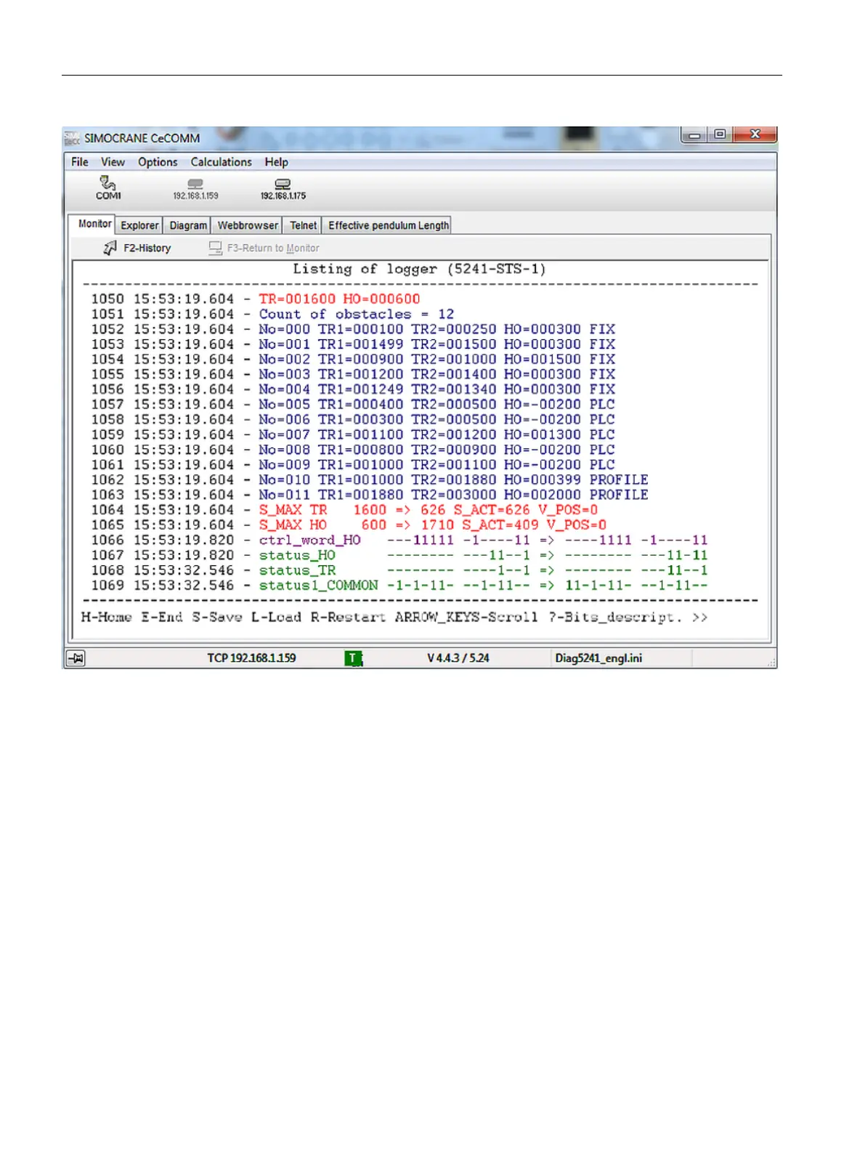Click the R-Restart hint text
Screen dimensions: 865x1153
coord(349,618)
